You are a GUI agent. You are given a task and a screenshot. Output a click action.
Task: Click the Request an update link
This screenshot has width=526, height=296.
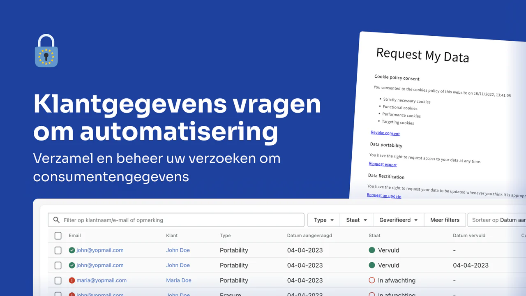(x=384, y=196)
